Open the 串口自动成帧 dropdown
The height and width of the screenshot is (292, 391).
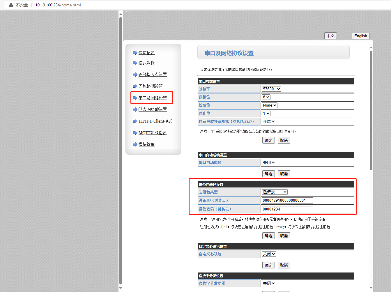[268, 163]
